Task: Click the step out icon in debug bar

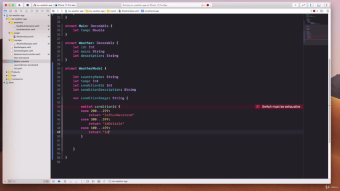Action: tap(82, 181)
